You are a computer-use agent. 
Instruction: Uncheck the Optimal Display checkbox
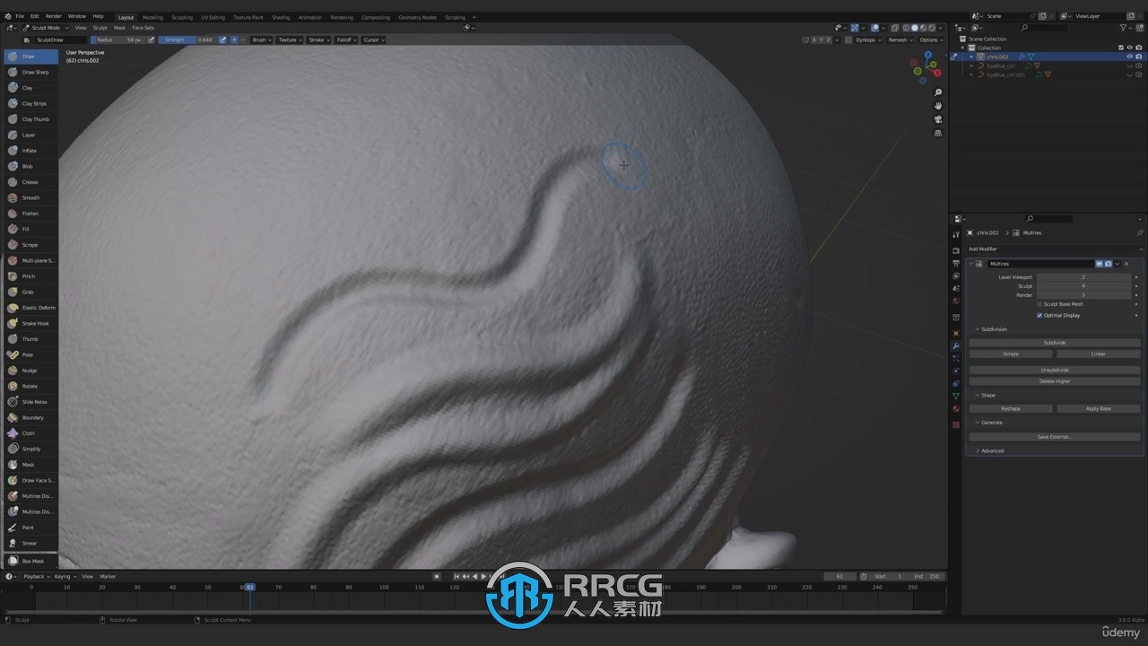pyautogui.click(x=1039, y=315)
